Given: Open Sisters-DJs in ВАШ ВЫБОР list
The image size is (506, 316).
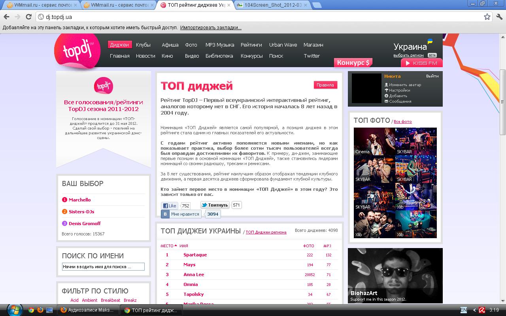Looking at the screenshot, I should [x=81, y=212].
